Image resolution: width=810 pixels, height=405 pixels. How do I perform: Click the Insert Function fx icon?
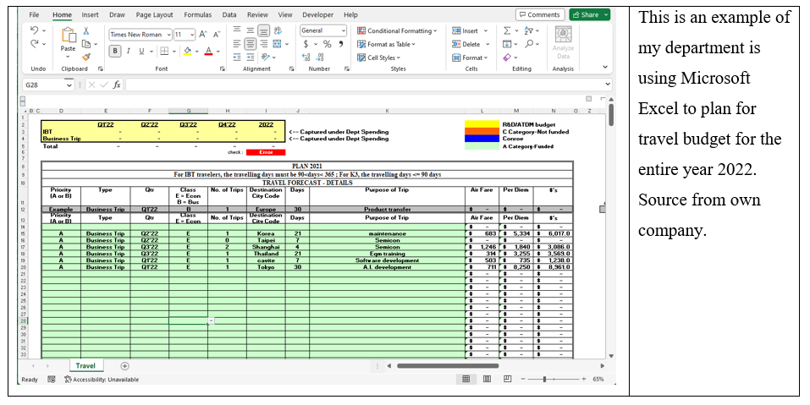pyautogui.click(x=117, y=85)
